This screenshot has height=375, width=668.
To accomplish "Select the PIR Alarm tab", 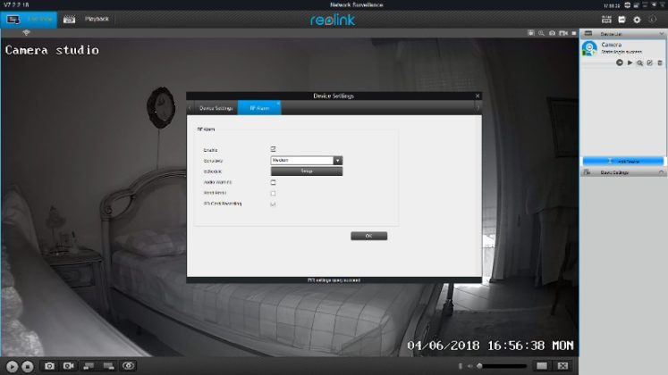I will tap(259, 108).
